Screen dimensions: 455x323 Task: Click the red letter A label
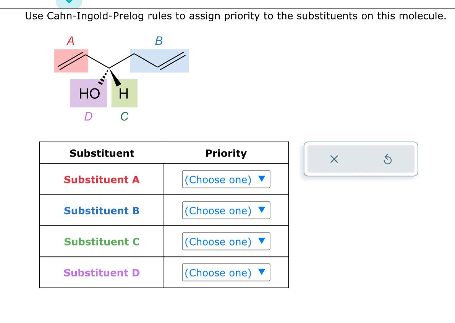coord(70,41)
